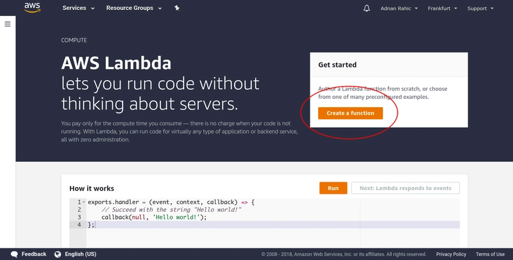Click the callback code line in the editor

(x=154, y=217)
